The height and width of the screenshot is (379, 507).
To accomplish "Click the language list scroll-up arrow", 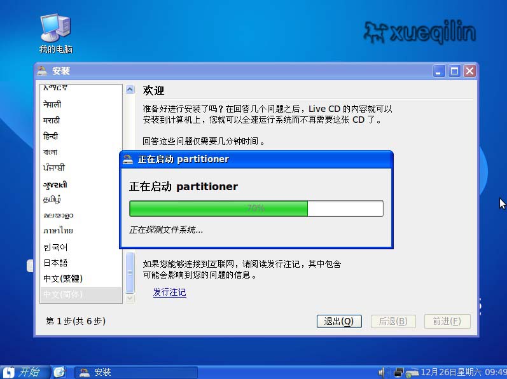I will 130,90.
